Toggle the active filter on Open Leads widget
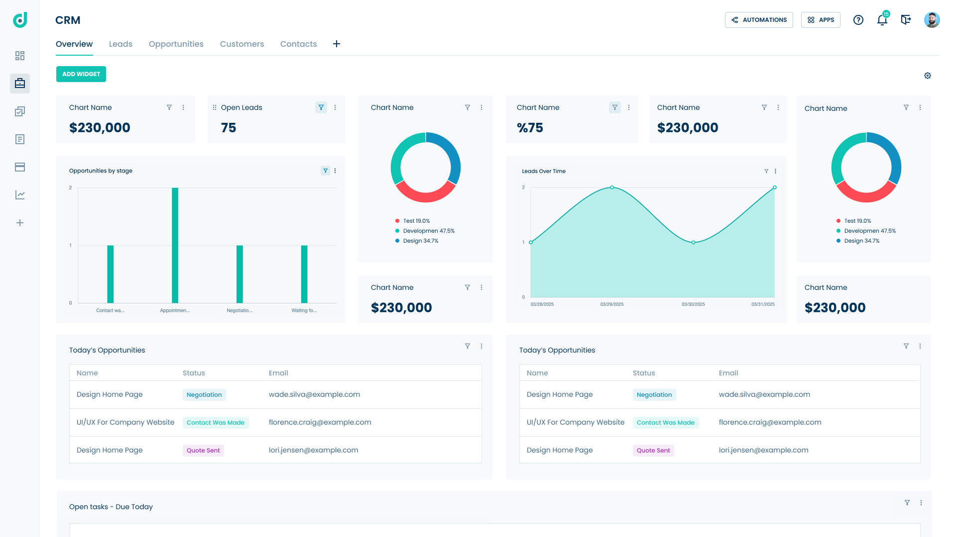This screenshot has height=537, width=956. 321,107
